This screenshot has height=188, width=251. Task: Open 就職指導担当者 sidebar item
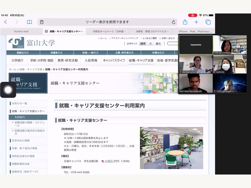28,164
